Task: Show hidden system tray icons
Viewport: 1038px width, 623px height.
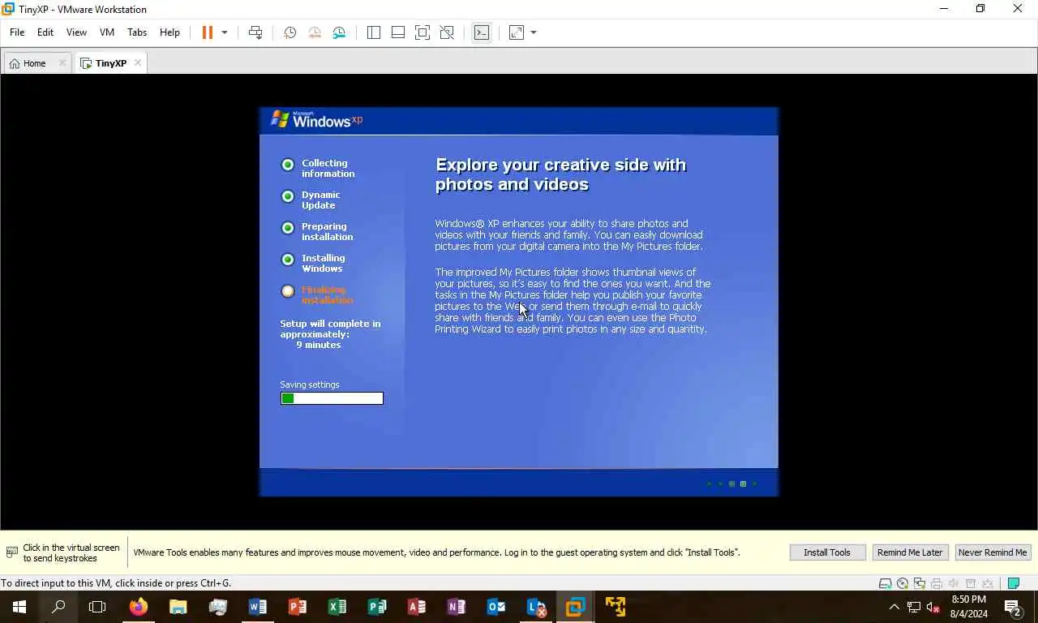Action: pyautogui.click(x=894, y=607)
